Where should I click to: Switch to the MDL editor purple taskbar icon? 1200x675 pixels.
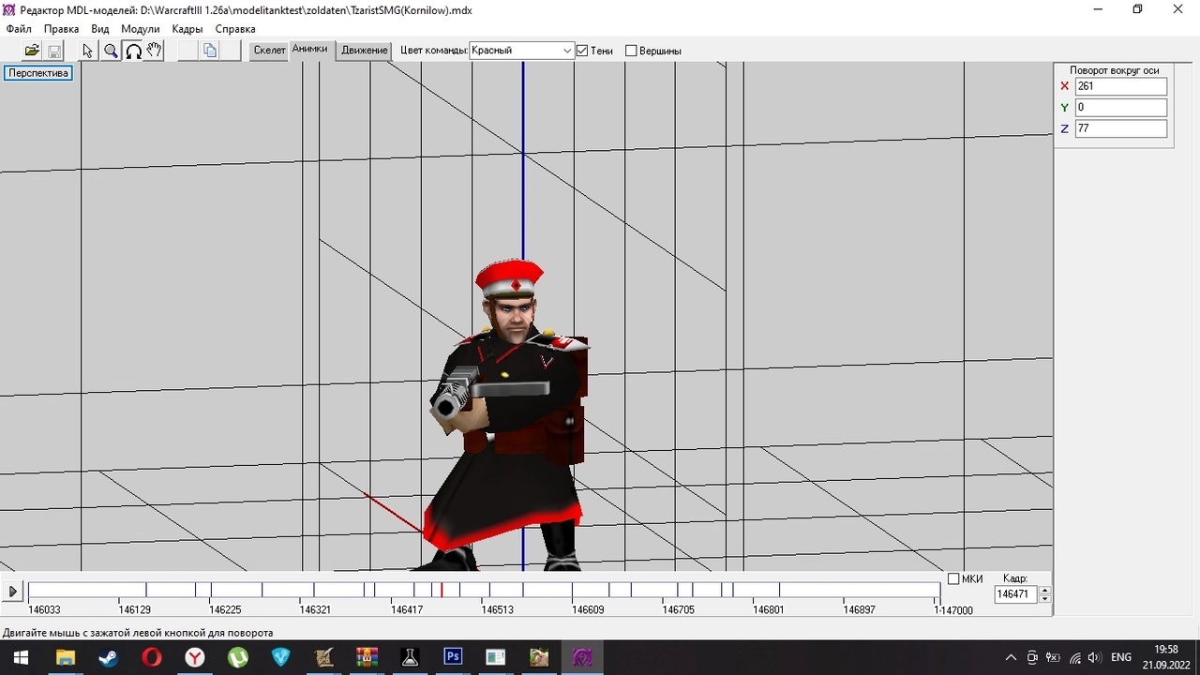point(582,658)
